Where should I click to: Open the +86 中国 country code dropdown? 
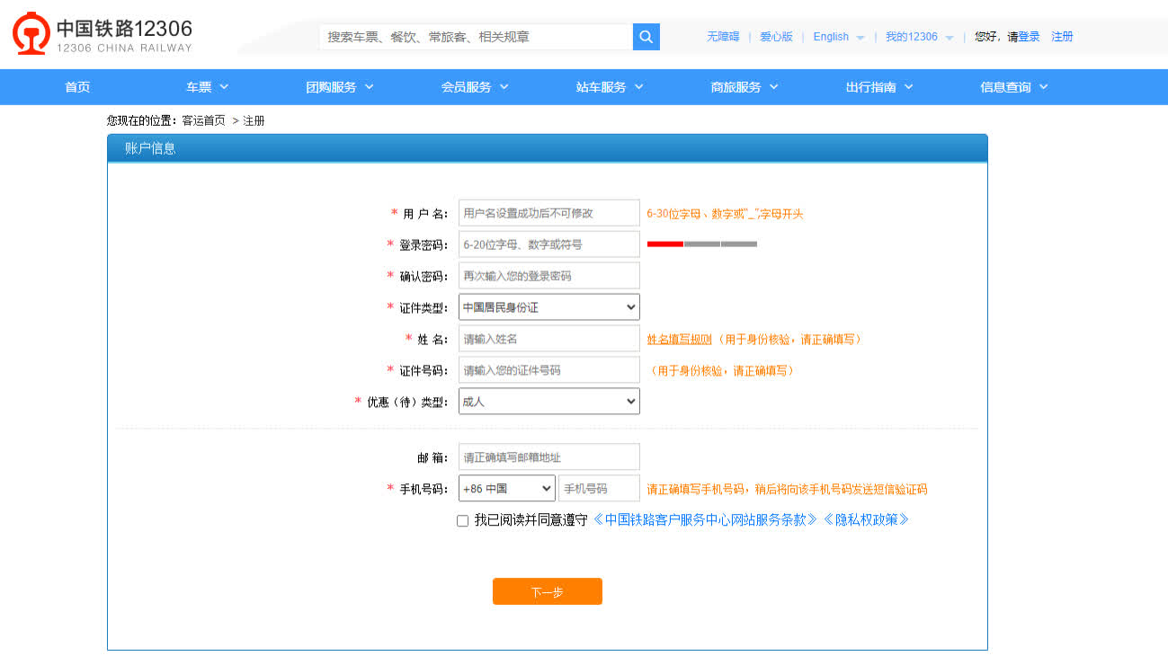coord(506,489)
